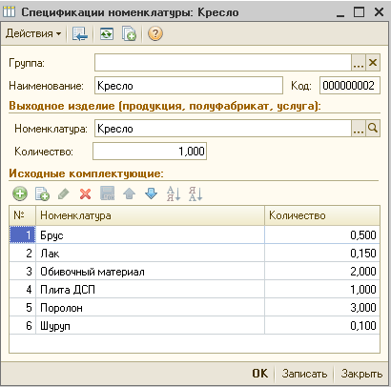
Task: Click the row number 1 cell
Action: pyautogui.click(x=22, y=234)
